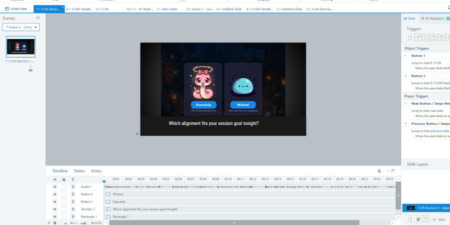This screenshot has width=450, height=225.
Task: Click the new slide layer icon
Action: point(410,220)
